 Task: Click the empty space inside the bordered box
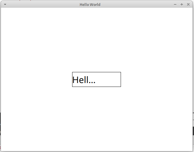click(108, 79)
